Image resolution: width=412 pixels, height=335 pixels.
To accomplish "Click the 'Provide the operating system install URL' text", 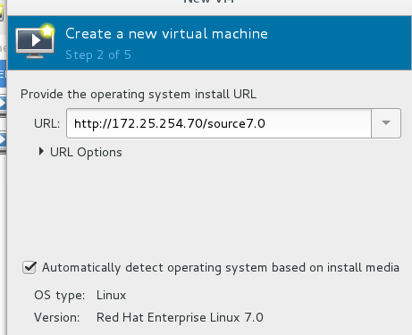I will tap(139, 95).
